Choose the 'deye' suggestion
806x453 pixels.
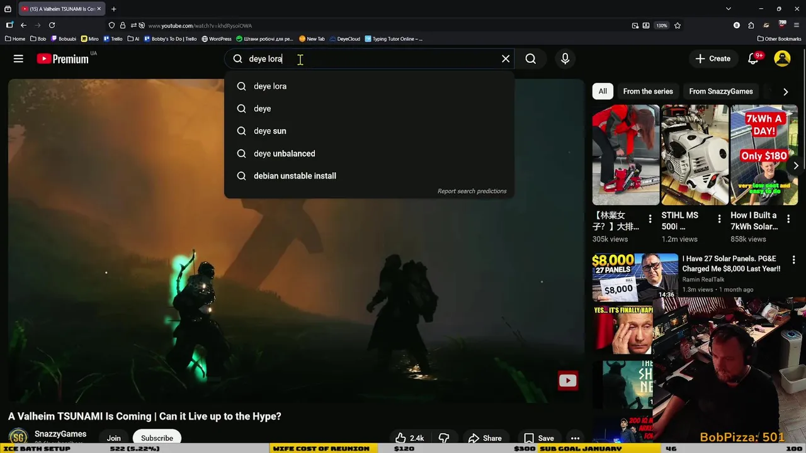click(369, 109)
